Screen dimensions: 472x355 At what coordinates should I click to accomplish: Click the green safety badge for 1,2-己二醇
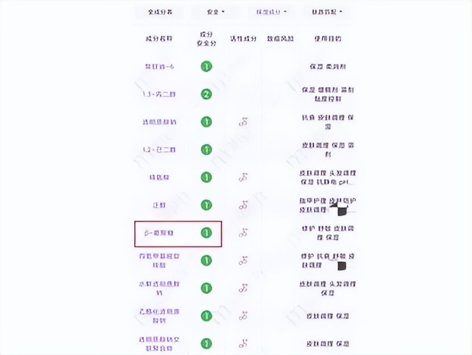pyautogui.click(x=206, y=150)
